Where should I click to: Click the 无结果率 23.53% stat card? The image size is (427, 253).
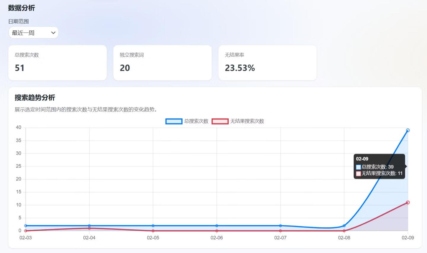pyautogui.click(x=267, y=63)
